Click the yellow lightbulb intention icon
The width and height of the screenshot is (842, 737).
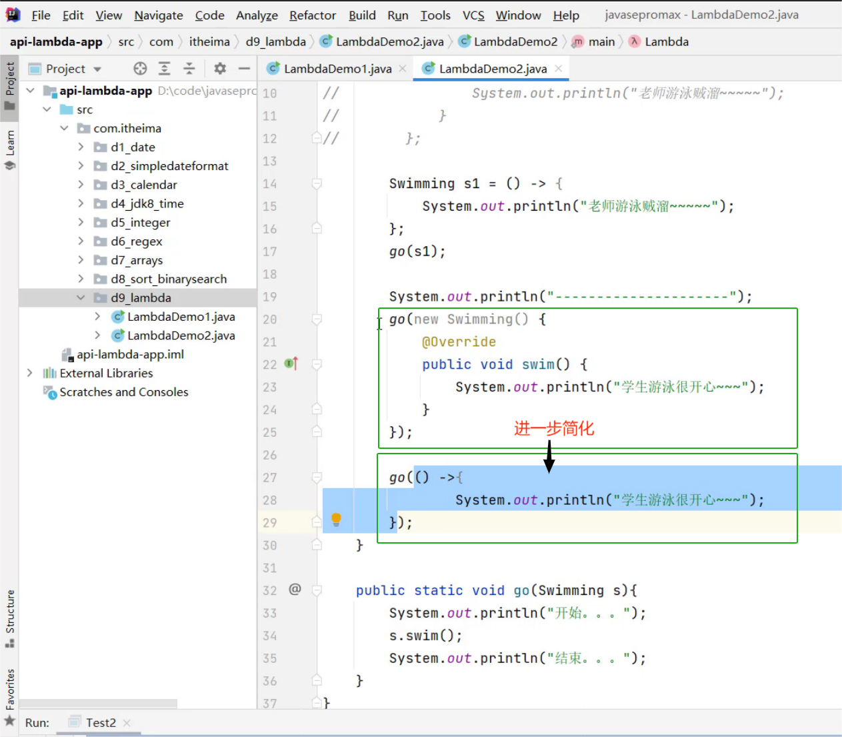[x=336, y=519]
